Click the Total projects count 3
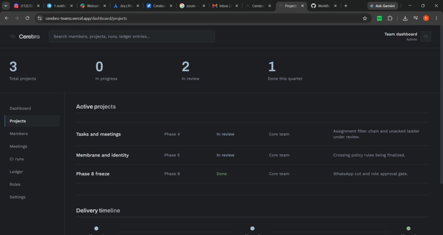The height and width of the screenshot is (235, 443). (x=13, y=67)
